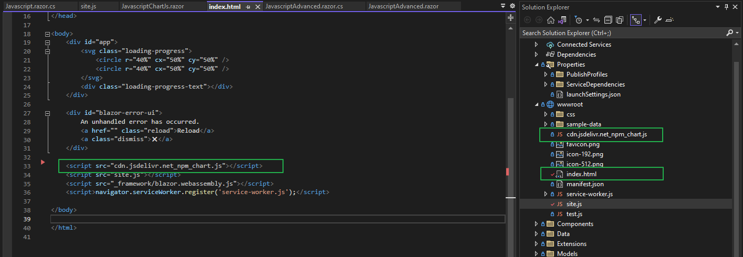Screen dimensions: 743x257
Task: Toggle pin on index.html tab
Action: [248, 6]
